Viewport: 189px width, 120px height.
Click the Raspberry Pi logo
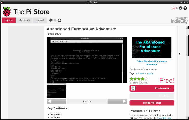7,12
